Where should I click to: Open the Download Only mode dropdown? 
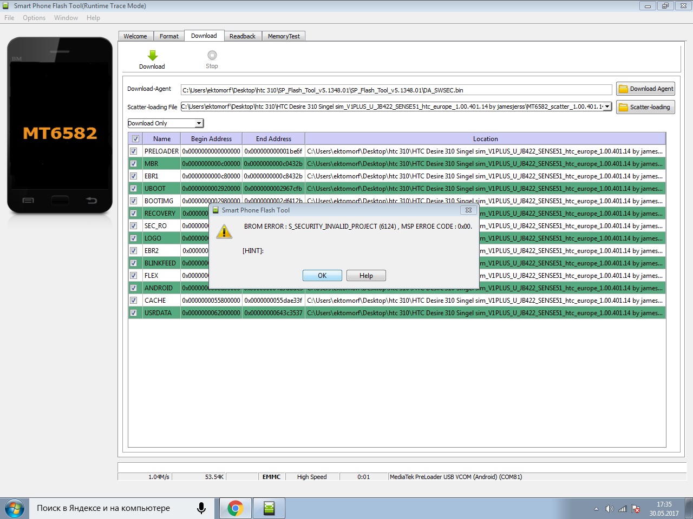[199, 123]
